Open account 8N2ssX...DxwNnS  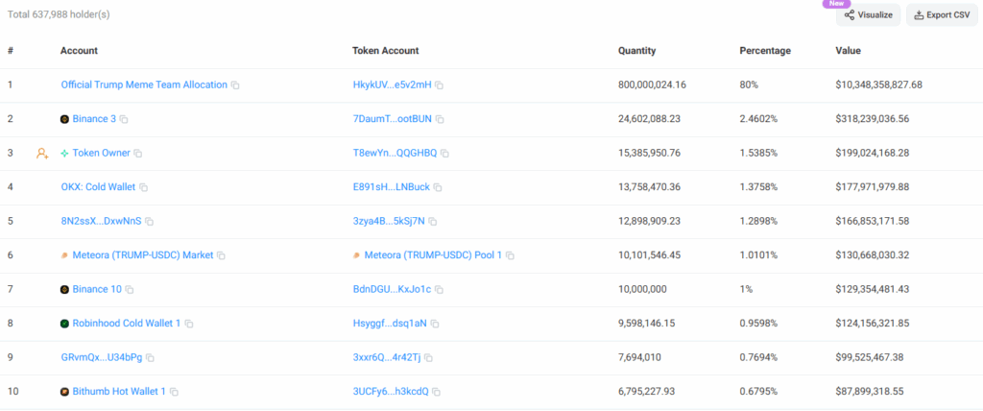(101, 221)
